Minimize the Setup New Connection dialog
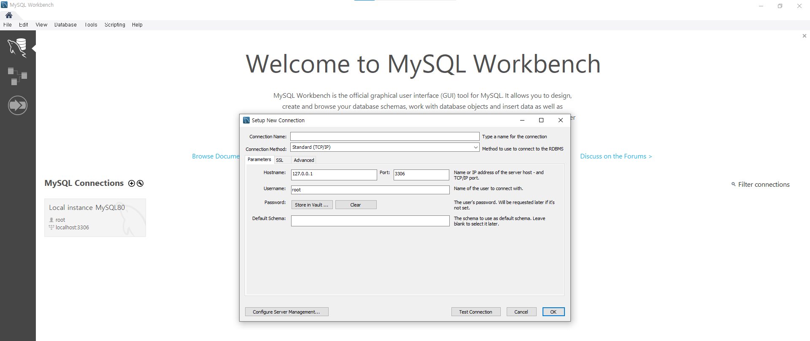The height and width of the screenshot is (341, 810). point(522,120)
